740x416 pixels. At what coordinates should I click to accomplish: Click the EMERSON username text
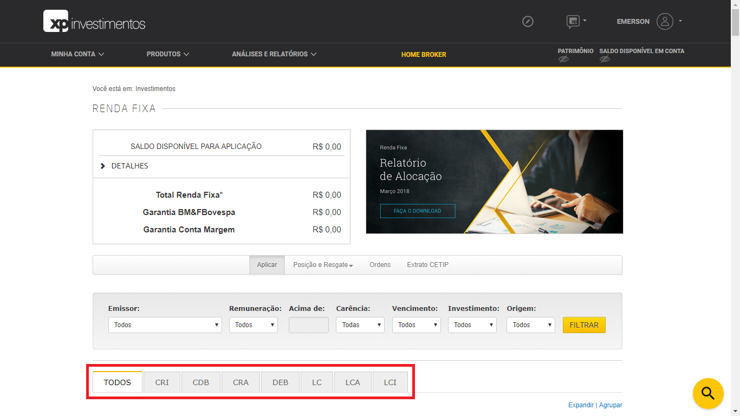click(633, 22)
